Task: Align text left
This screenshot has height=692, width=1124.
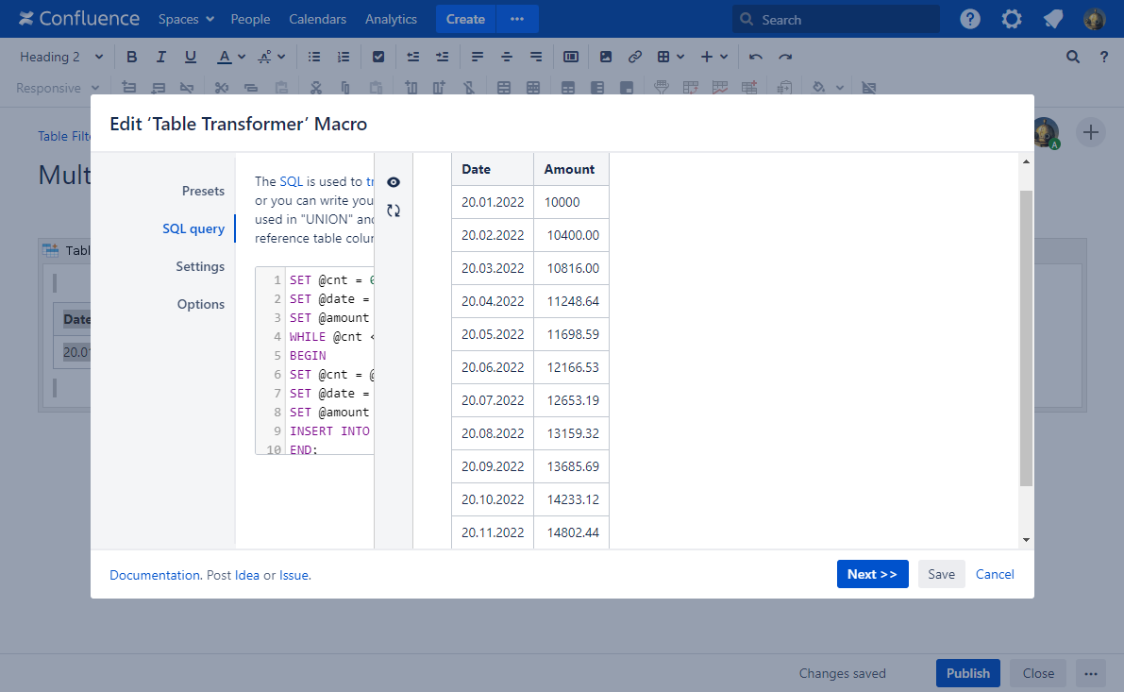Action: (477, 57)
